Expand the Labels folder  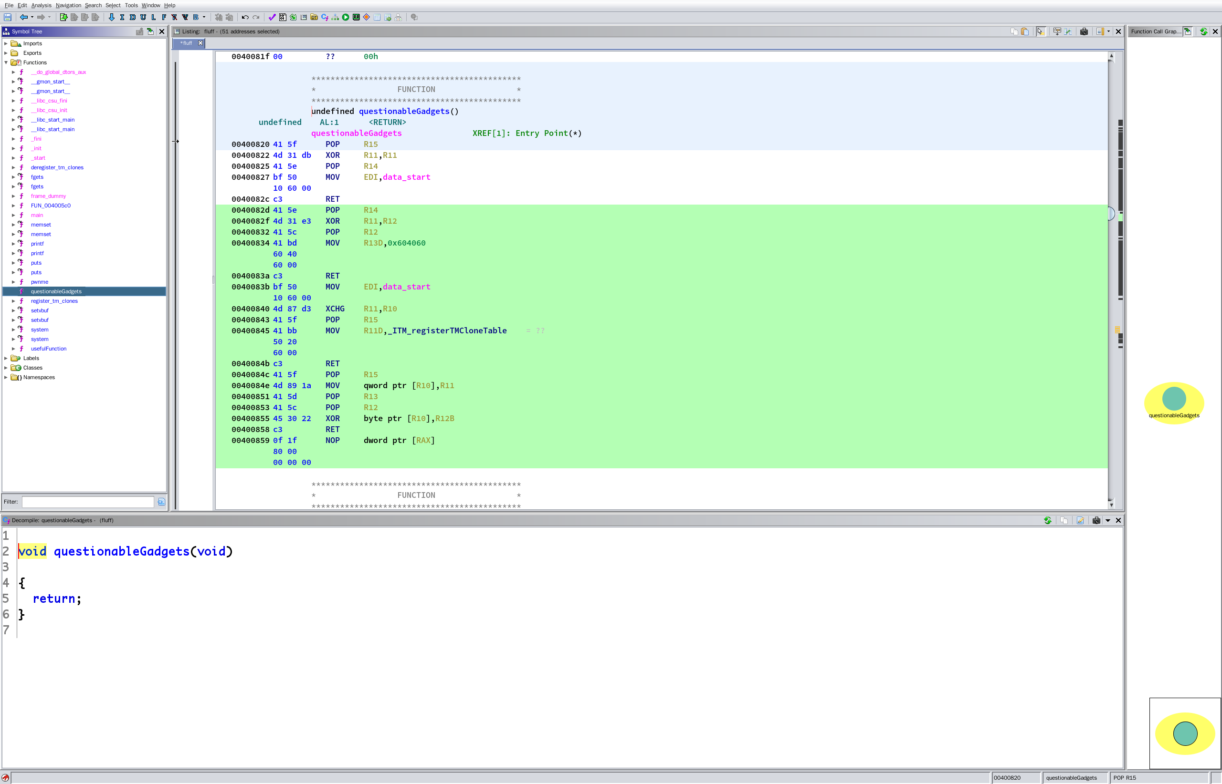point(6,359)
